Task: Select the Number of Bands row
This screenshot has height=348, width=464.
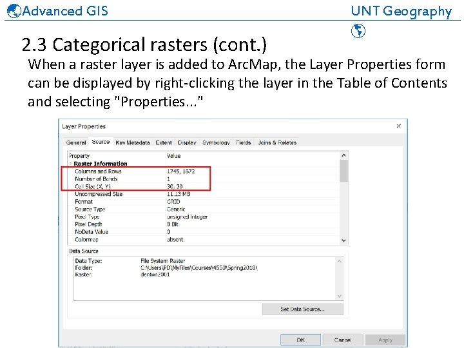Action: pyautogui.click(x=203, y=179)
